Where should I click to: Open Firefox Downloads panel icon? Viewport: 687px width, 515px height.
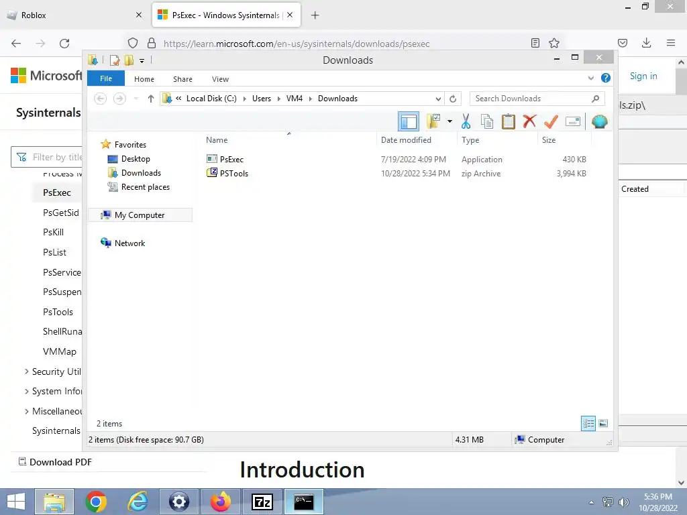(646, 43)
